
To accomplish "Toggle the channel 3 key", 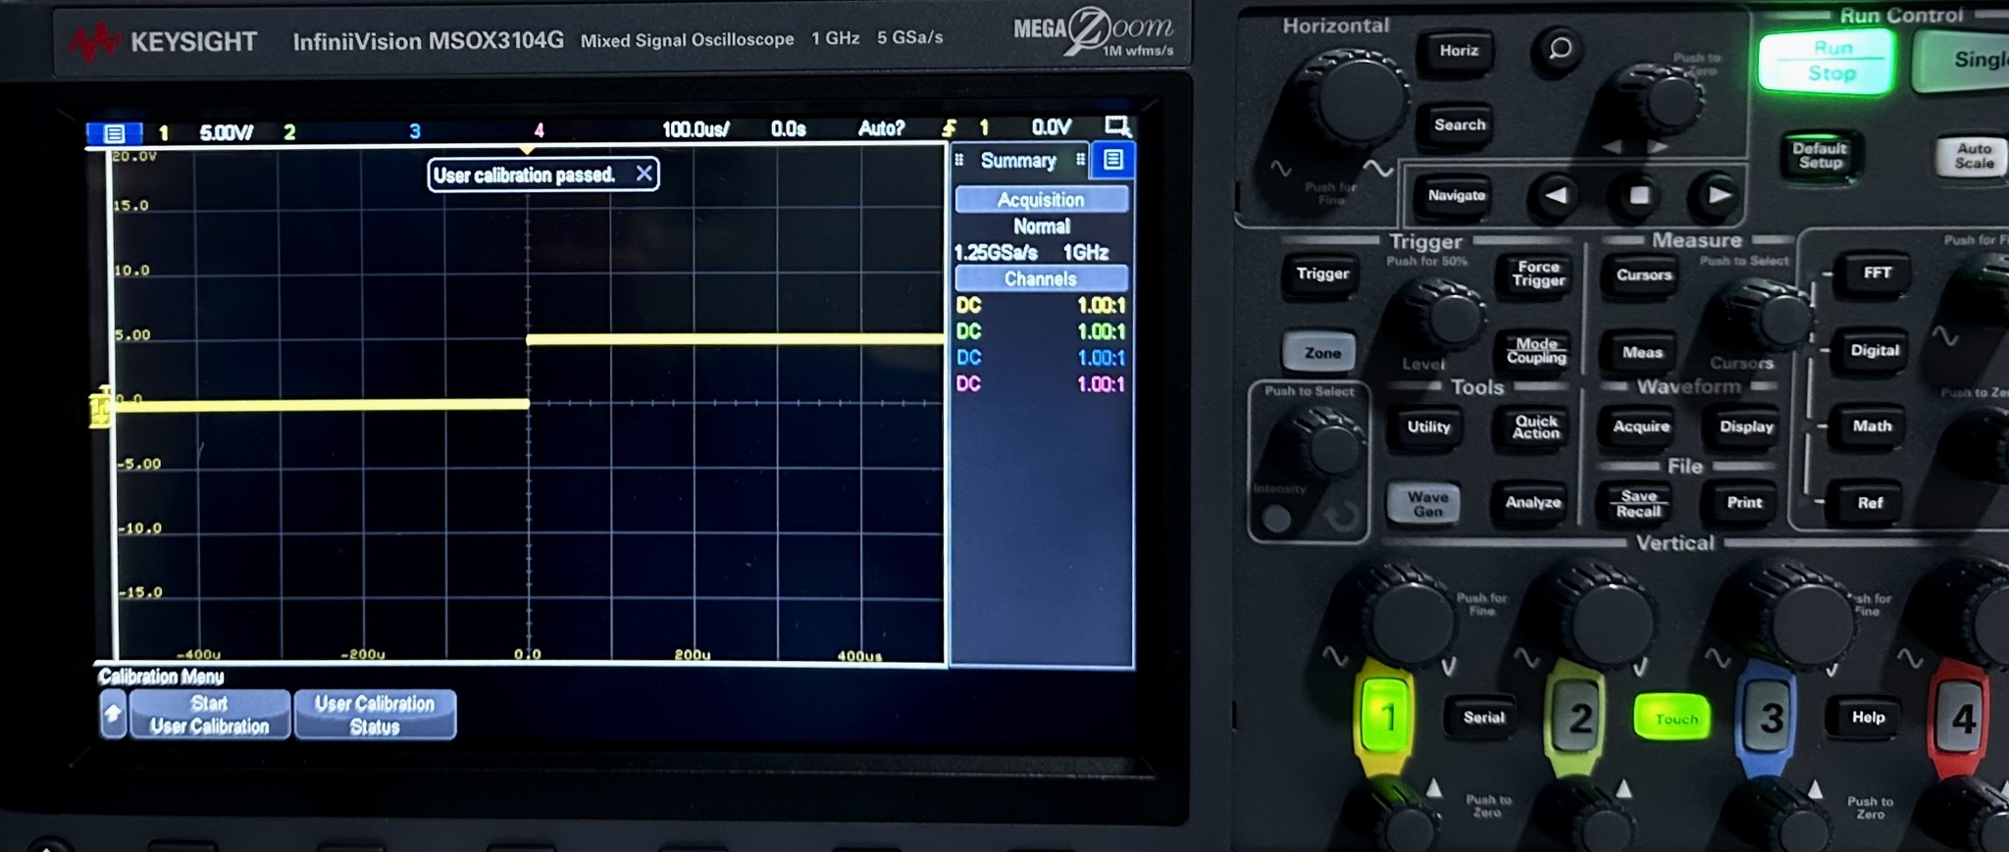I will tap(1769, 719).
